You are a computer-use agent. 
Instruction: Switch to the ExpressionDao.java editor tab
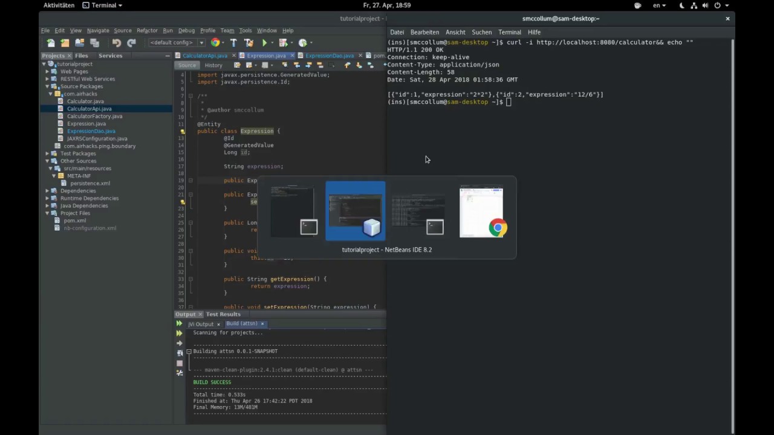point(329,56)
